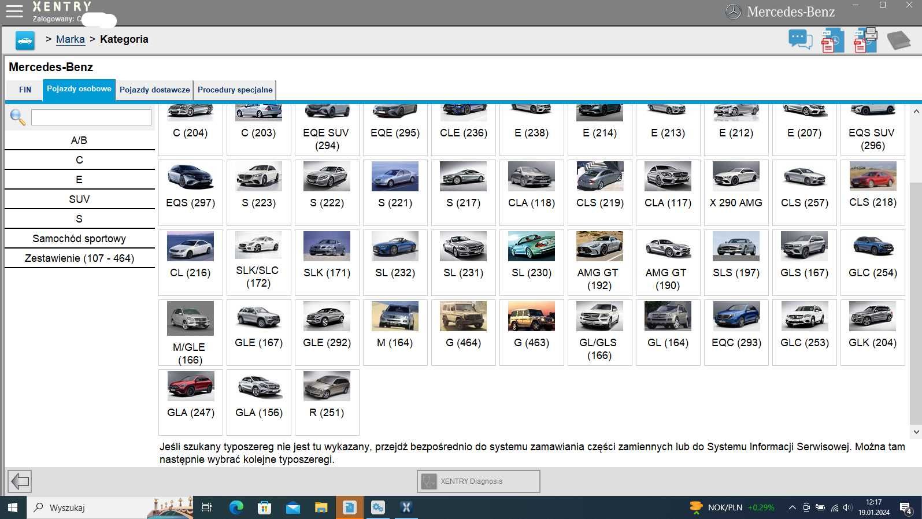Open the XENTRY hamburger menu

click(14, 11)
